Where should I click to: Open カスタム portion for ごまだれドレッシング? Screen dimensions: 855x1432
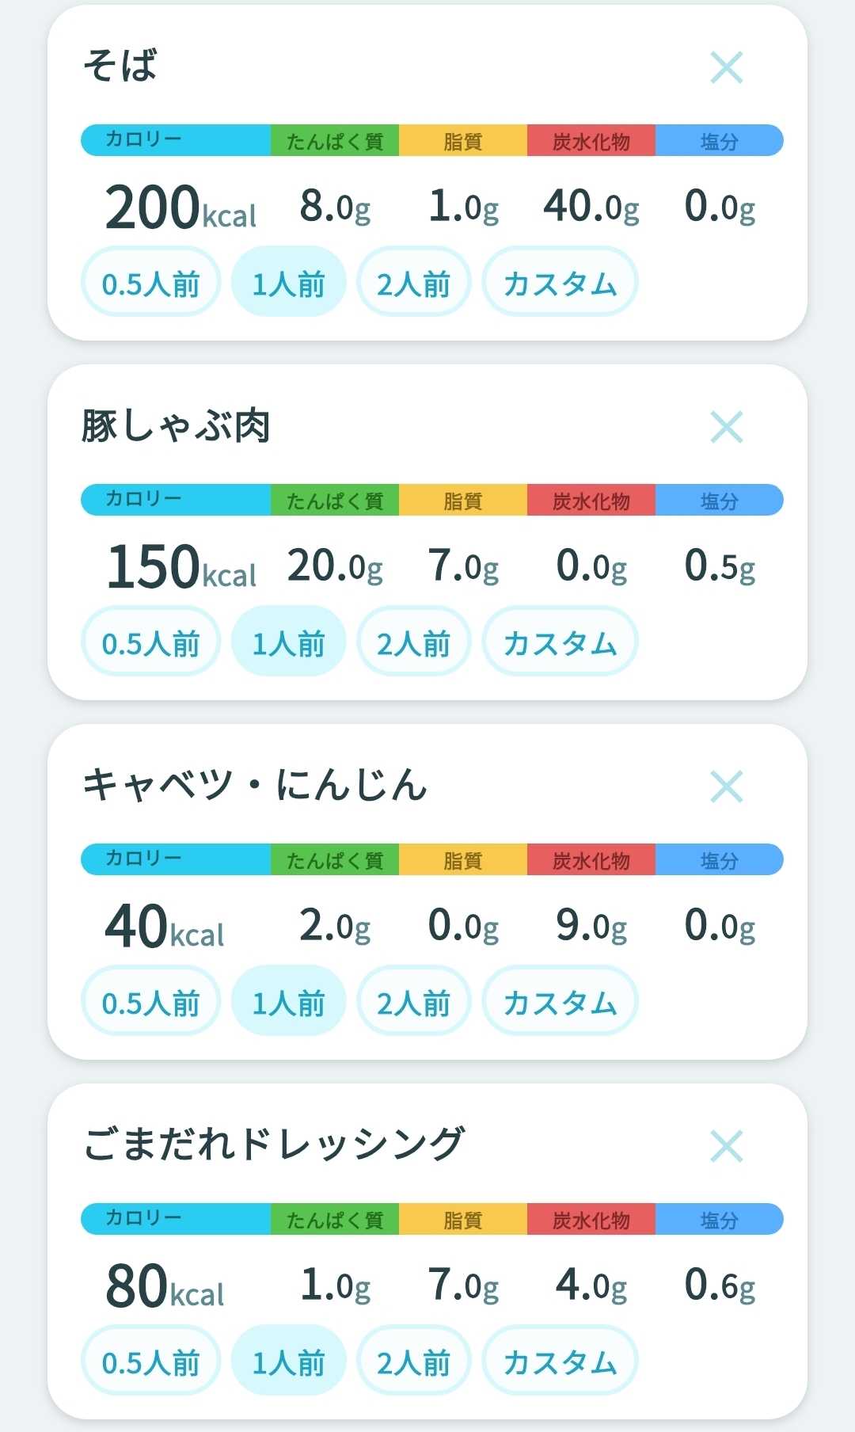click(x=560, y=1361)
